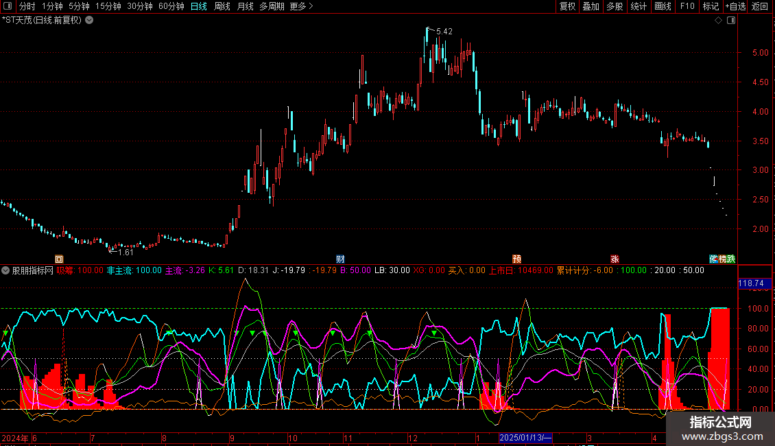Image resolution: width=775 pixels, height=446 pixels.
Task: Click the 5.42 high price label
Action: (x=444, y=32)
